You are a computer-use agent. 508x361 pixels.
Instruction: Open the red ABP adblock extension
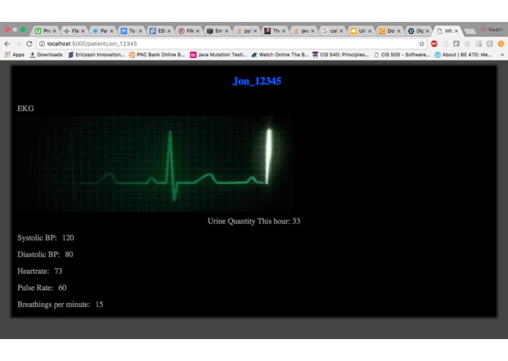[434, 44]
